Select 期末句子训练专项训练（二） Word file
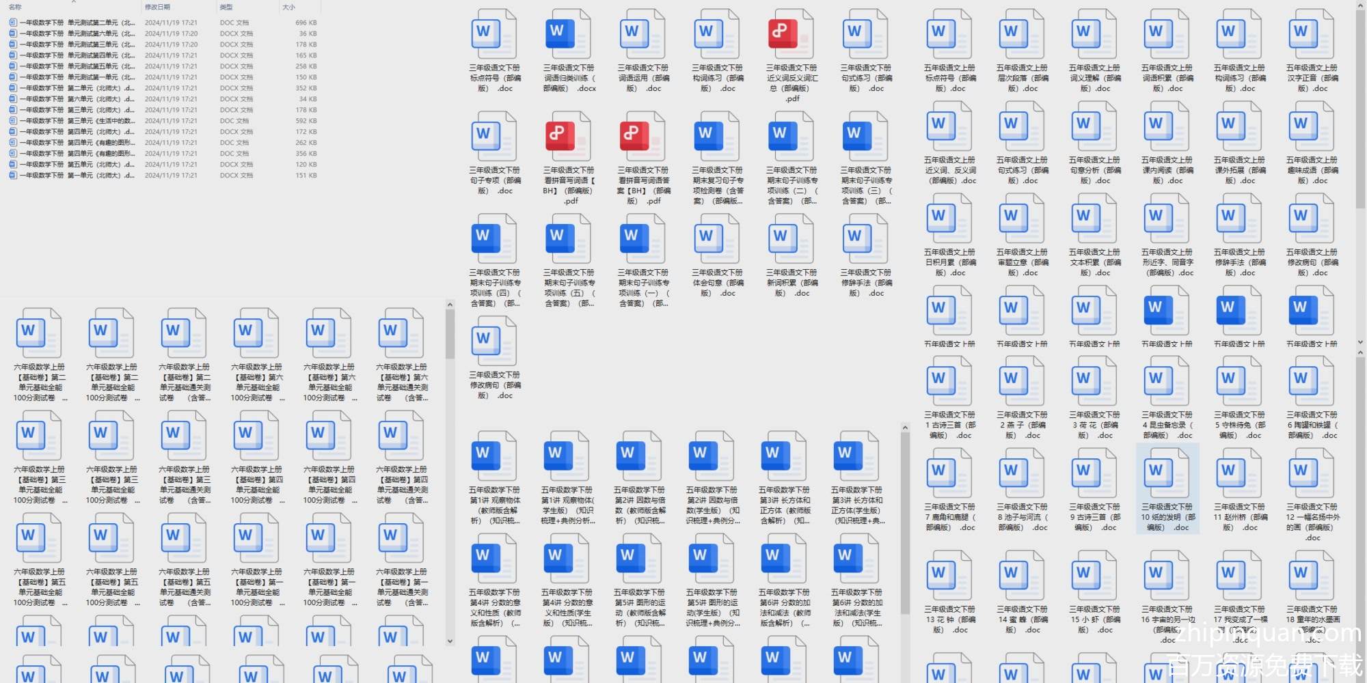This screenshot has height=683, width=1367. pyautogui.click(x=791, y=159)
